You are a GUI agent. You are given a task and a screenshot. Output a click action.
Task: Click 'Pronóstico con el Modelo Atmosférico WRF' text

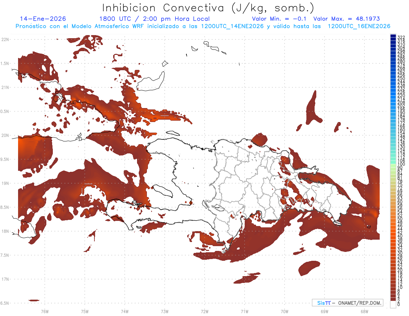(80, 26)
